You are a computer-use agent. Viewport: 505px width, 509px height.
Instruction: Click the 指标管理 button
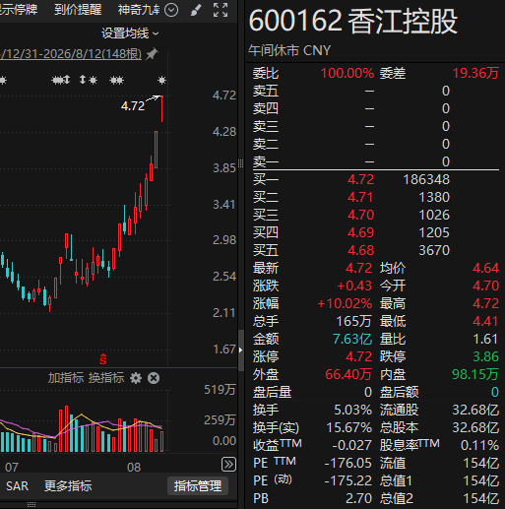pos(198,486)
